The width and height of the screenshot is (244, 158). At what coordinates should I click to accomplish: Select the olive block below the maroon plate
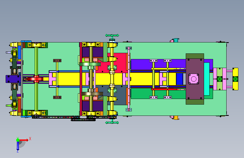pyautogui.click(x=195, y=102)
